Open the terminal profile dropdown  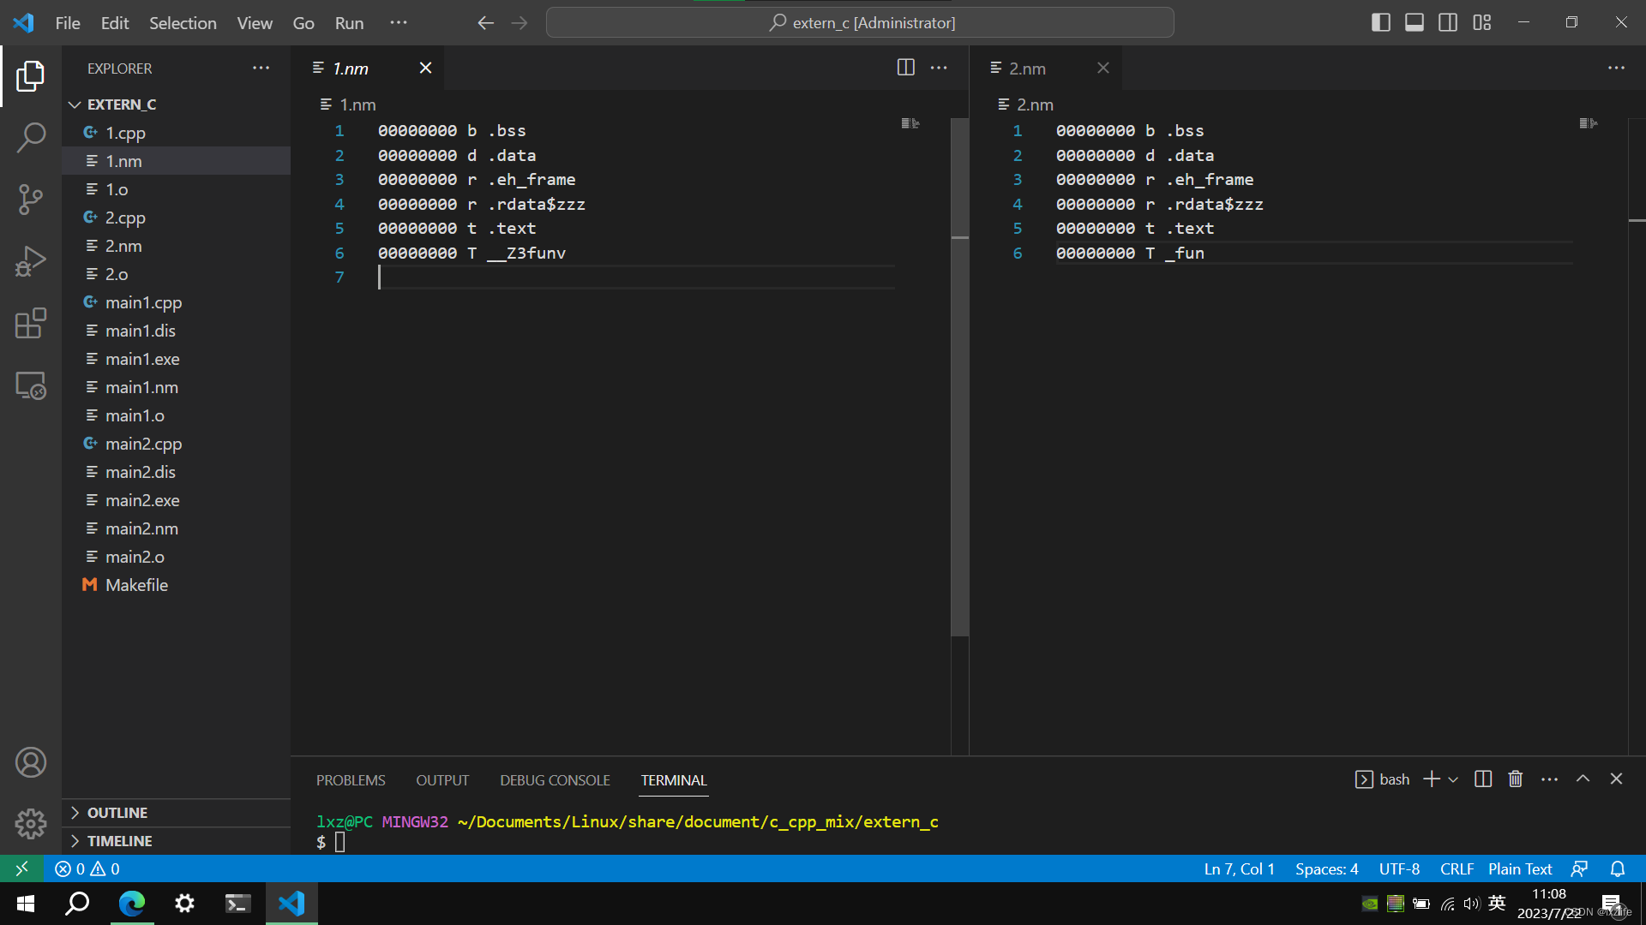pos(1453,779)
